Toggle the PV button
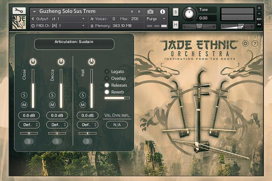This screenshot has height=181, width=272. pyautogui.click(x=259, y=25)
